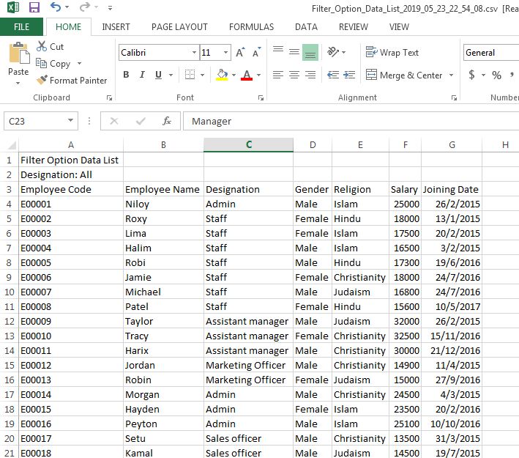Switch to the FORMULAS tab
519x458 pixels.
pyautogui.click(x=251, y=27)
